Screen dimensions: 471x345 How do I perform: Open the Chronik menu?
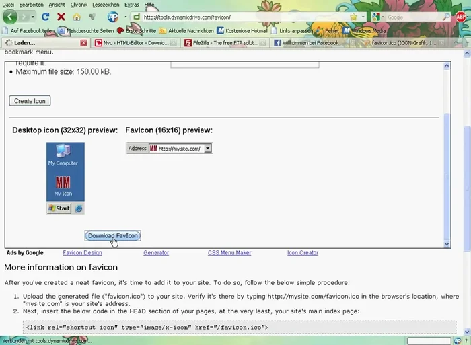point(79,5)
